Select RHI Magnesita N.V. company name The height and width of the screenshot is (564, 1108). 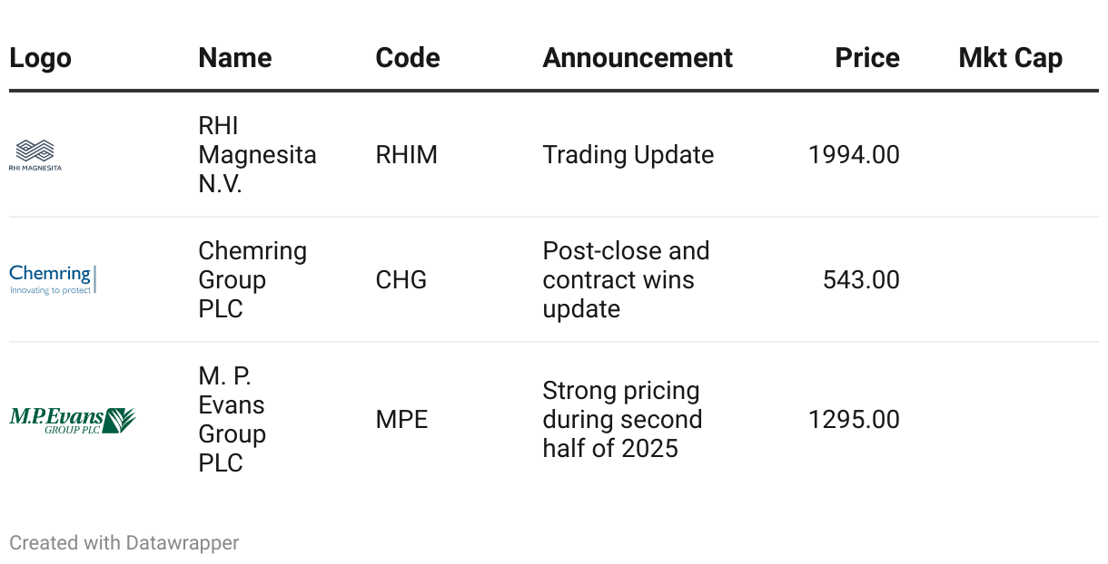coord(257,155)
